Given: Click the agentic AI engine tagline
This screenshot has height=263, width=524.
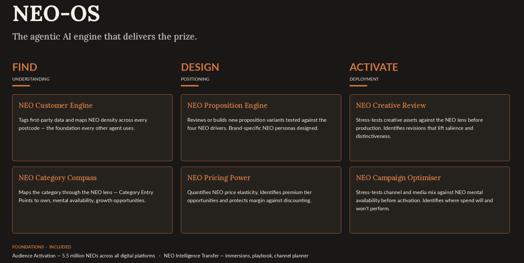Looking at the screenshot, I should tap(105, 37).
